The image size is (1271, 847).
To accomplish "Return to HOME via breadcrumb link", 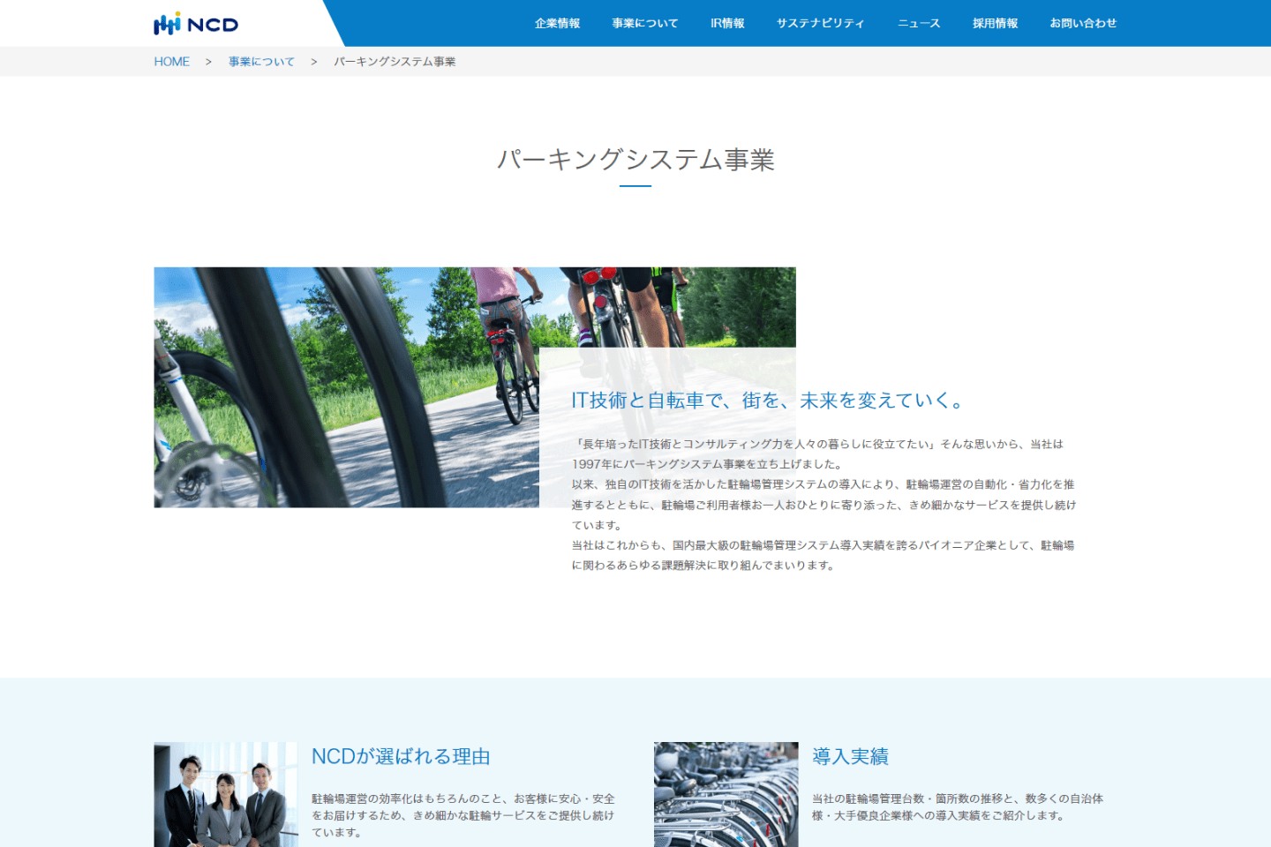I will click(x=172, y=61).
